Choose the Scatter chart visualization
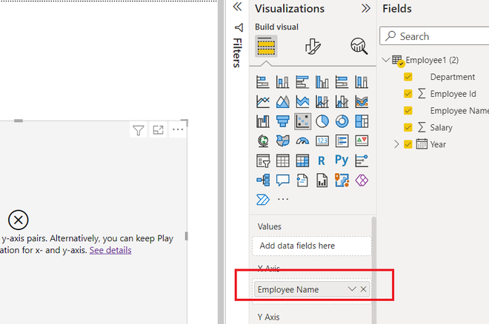The height and width of the screenshot is (324, 489). point(302,121)
